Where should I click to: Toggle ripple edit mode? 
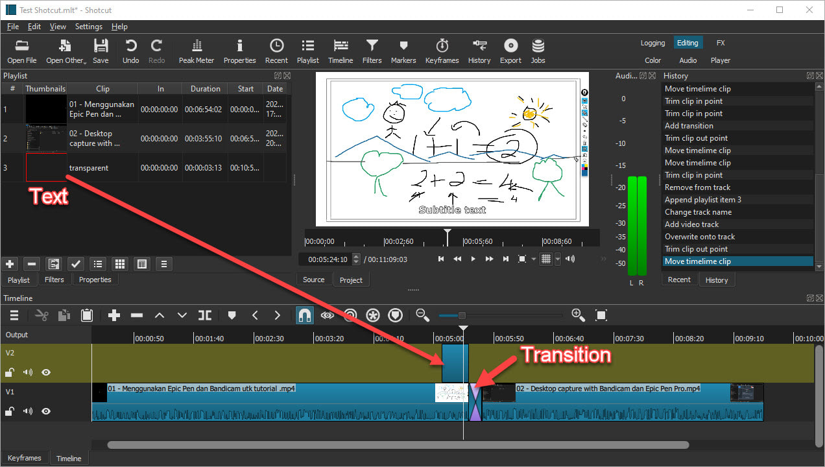(x=350, y=315)
